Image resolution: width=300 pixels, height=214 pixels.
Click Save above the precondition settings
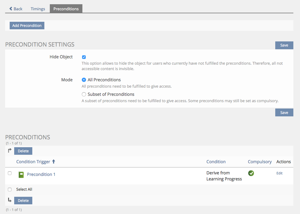pos(284,45)
